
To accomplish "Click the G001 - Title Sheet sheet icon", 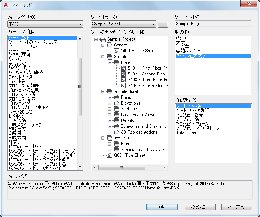I will tap(116, 51).
